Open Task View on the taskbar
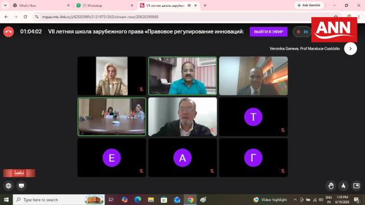 pos(111,200)
